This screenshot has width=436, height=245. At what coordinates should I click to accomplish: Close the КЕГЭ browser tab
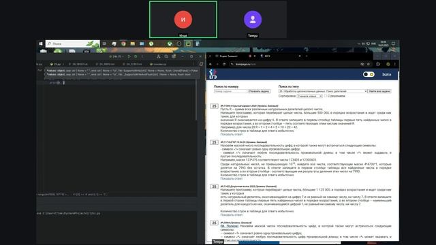(300, 56)
